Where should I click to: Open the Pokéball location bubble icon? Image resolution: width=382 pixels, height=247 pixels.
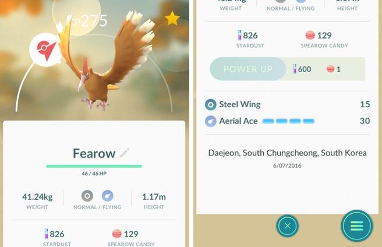coord(45,50)
